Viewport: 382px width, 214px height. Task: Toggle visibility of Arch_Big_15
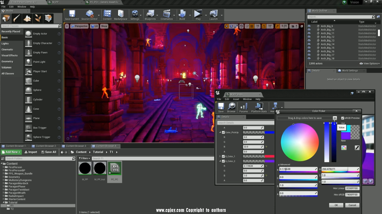309,48
